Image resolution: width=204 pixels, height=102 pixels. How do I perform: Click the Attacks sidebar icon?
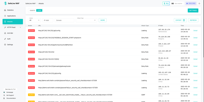click(5, 22)
